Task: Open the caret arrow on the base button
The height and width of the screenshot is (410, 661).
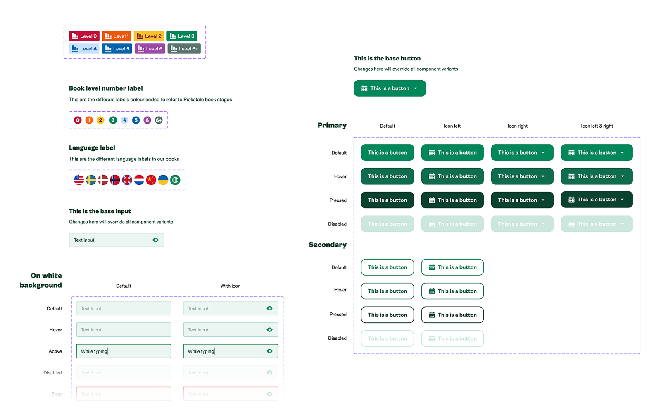Action: pyautogui.click(x=415, y=88)
